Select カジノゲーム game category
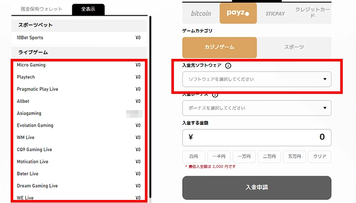This screenshot has width=356, height=203. pyautogui.click(x=219, y=47)
